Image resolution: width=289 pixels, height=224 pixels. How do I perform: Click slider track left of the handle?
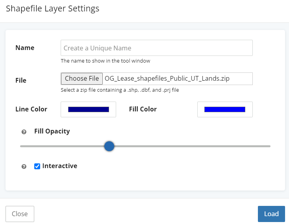(x=63, y=146)
